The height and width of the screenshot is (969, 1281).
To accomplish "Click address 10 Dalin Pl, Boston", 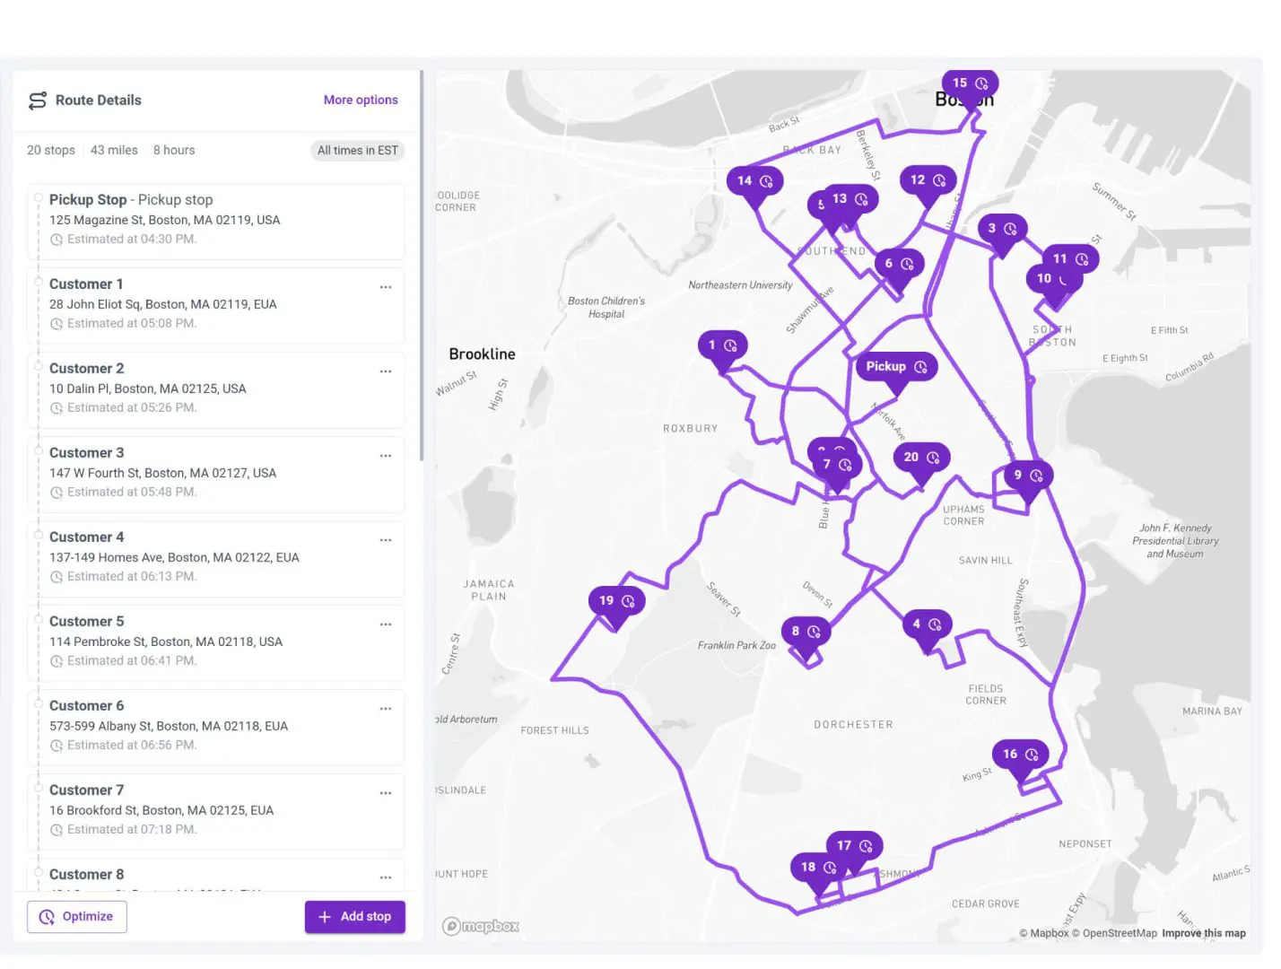I will coord(148,389).
